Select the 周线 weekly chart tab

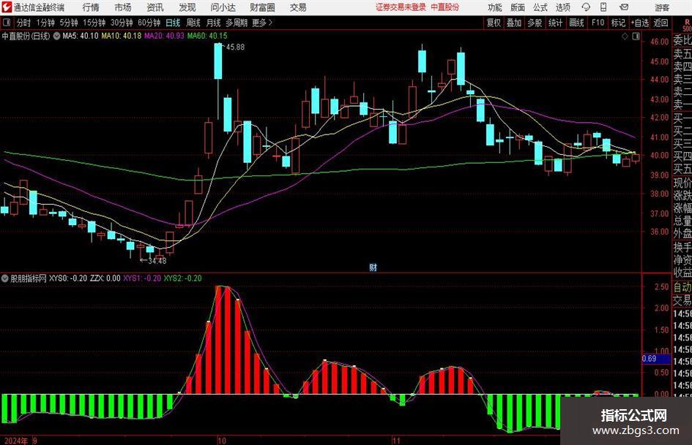[x=193, y=23]
